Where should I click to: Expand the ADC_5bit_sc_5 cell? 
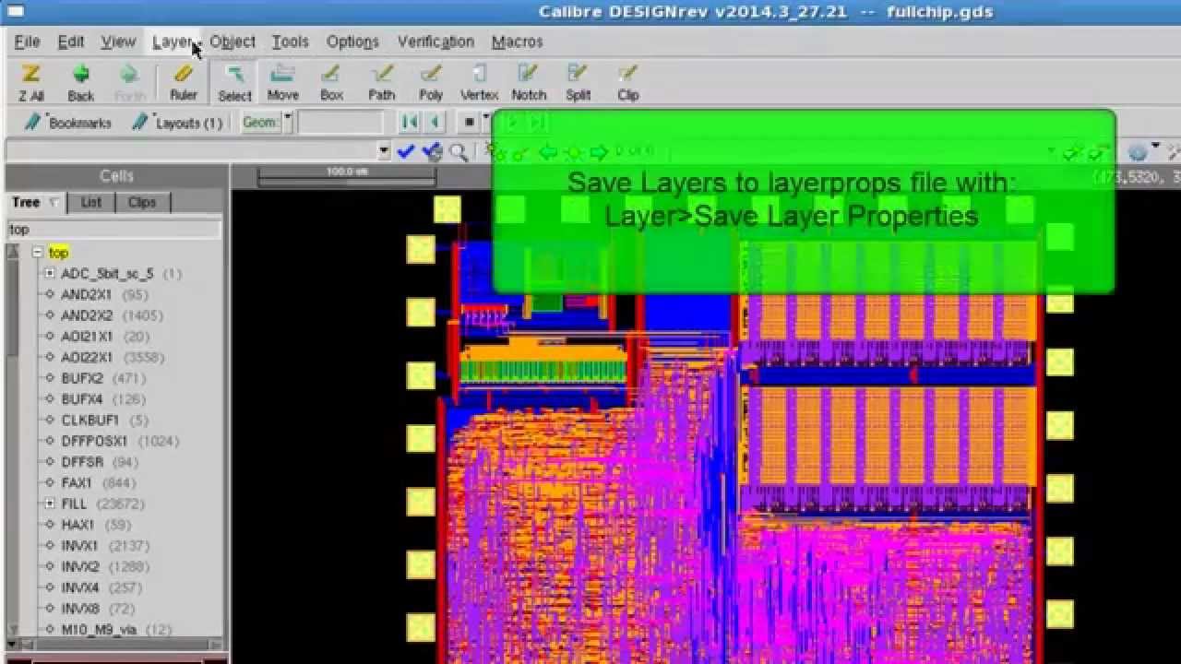50,274
